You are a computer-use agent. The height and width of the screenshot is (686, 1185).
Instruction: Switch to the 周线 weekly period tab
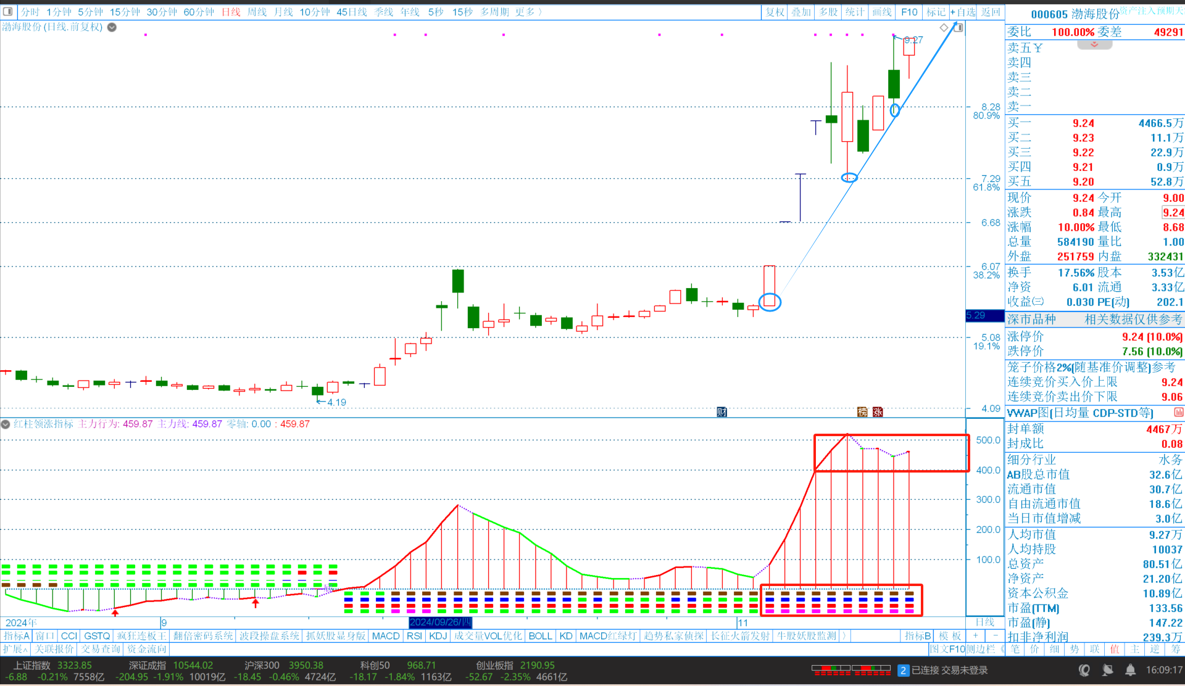257,12
